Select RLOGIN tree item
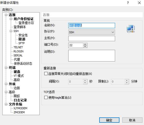Image resolution: width=144 pixels, height=125 pixels. 18,51
